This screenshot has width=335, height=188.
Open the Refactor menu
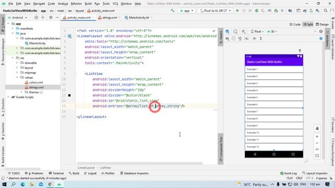pyautogui.click(x=76, y=4)
